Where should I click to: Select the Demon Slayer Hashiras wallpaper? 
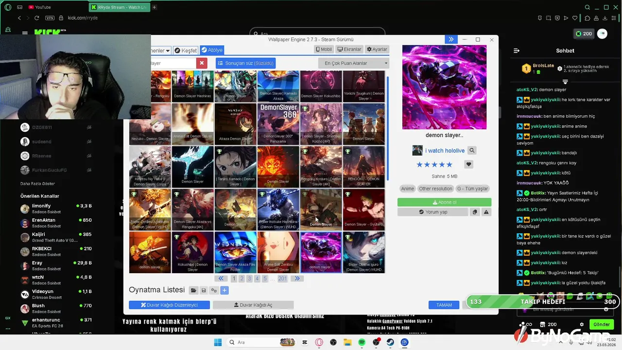point(192,87)
